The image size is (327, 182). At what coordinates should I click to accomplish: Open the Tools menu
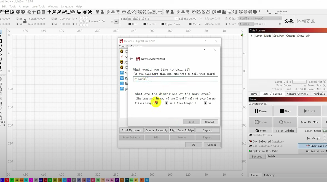[12, 6]
